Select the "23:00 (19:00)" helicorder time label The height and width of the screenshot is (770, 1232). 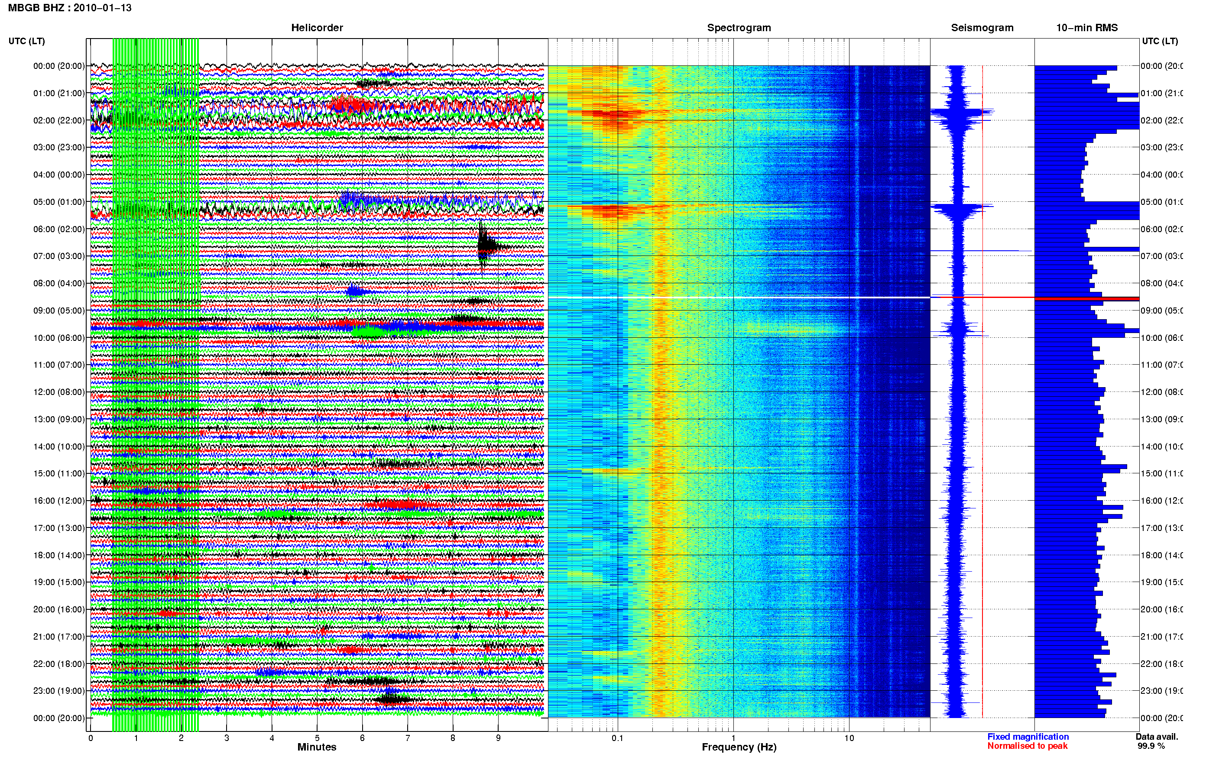(59, 691)
